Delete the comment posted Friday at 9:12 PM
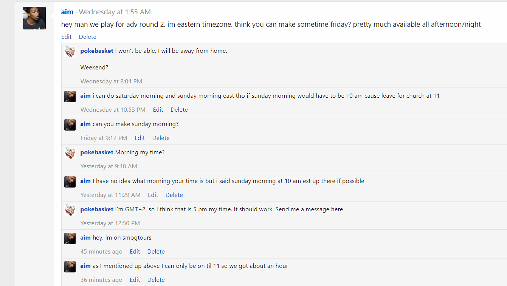 pos(161,138)
